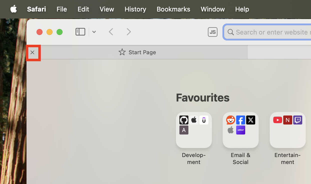Open the Window menu
311x184 pixels.
click(212, 9)
